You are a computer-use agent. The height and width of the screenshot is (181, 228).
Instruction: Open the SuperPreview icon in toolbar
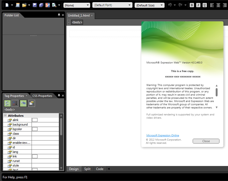pos(48,5)
